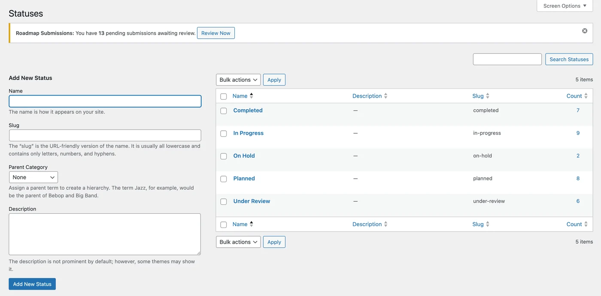Focus the Slug input field

coord(105,135)
